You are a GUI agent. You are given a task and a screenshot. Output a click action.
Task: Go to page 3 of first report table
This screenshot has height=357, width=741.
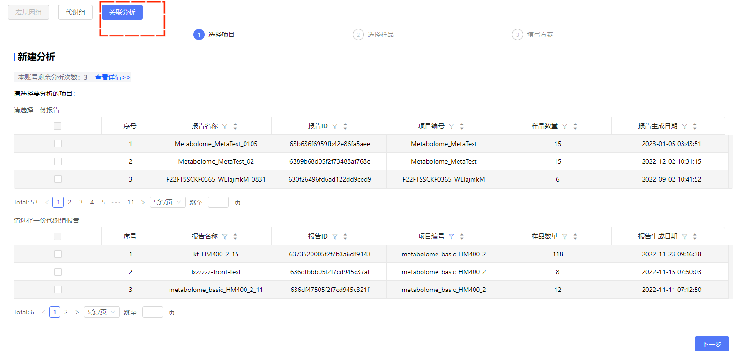pyautogui.click(x=81, y=203)
